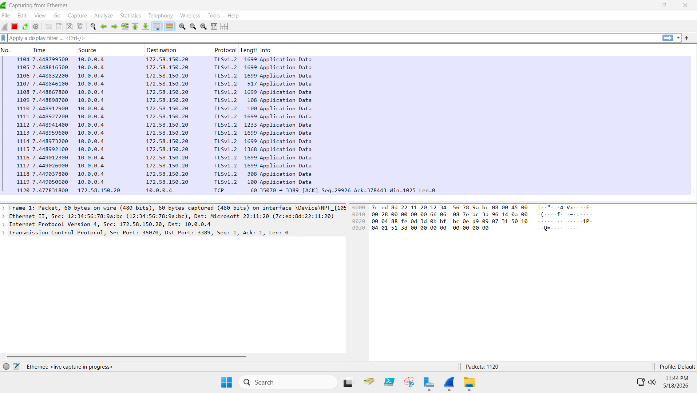
Task: Go forward in packet history
Action: pyautogui.click(x=114, y=27)
